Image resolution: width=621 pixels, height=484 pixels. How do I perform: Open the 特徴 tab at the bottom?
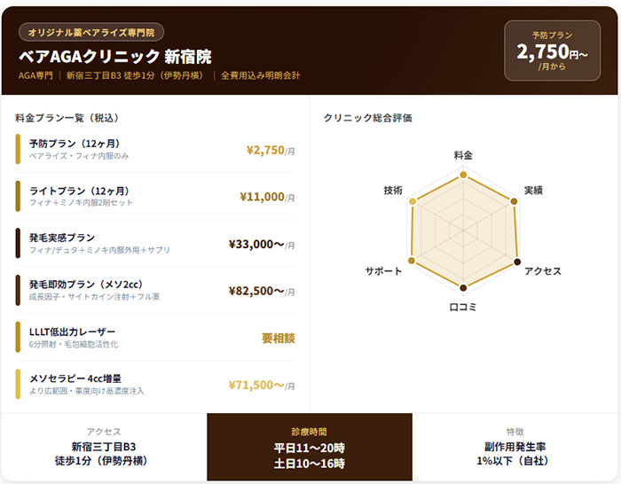point(515,449)
